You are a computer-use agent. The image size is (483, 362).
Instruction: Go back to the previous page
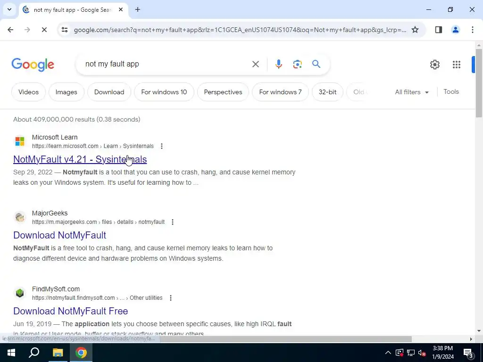pyautogui.click(x=10, y=30)
